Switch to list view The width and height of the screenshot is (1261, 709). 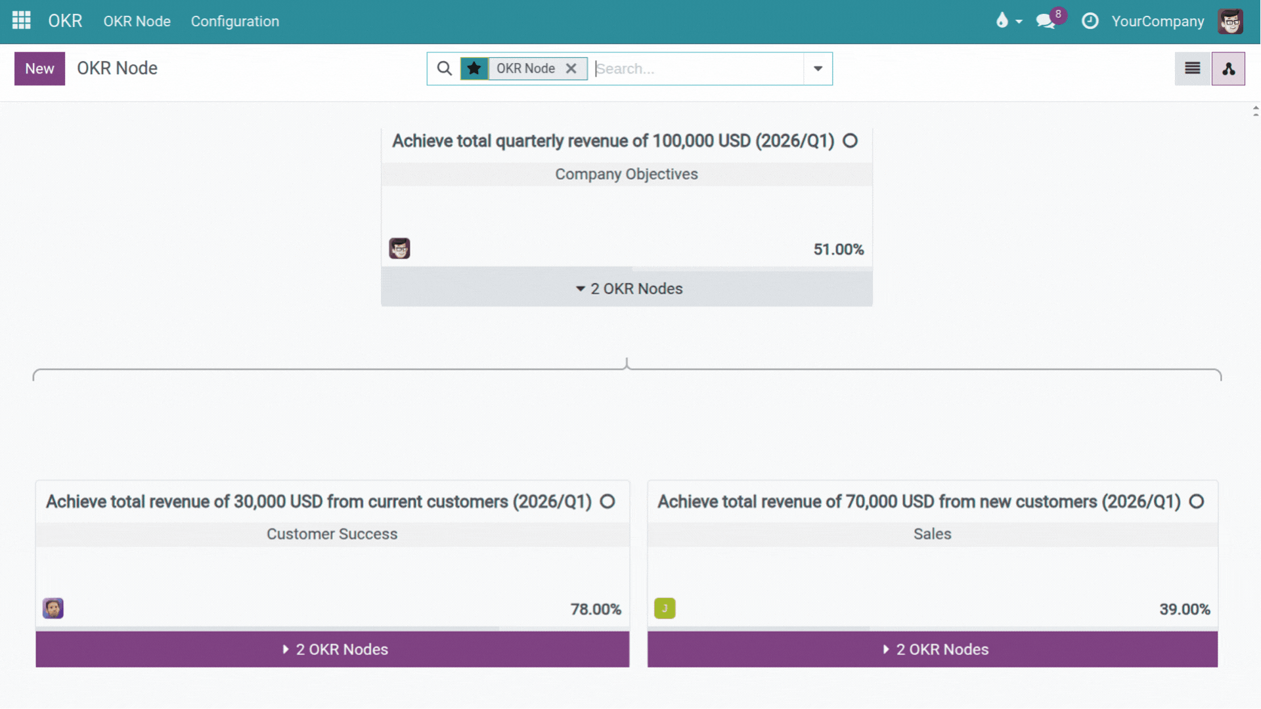[x=1192, y=68]
